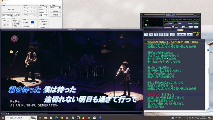Click taskbar search box
Viewport: 213px width, 120px height.
point(21,118)
